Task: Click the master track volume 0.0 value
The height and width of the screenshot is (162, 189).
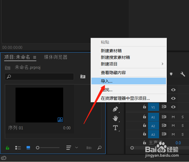Action: click(178, 143)
